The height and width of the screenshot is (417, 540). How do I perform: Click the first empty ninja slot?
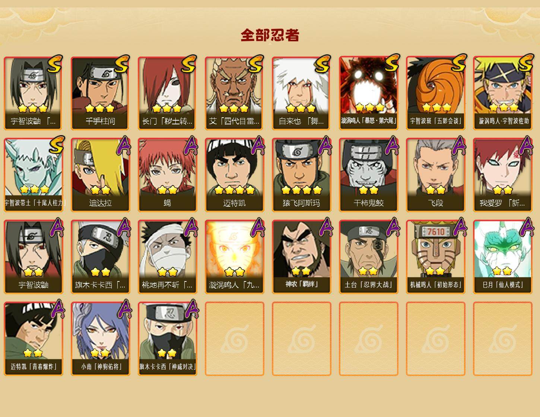[x=235, y=339]
